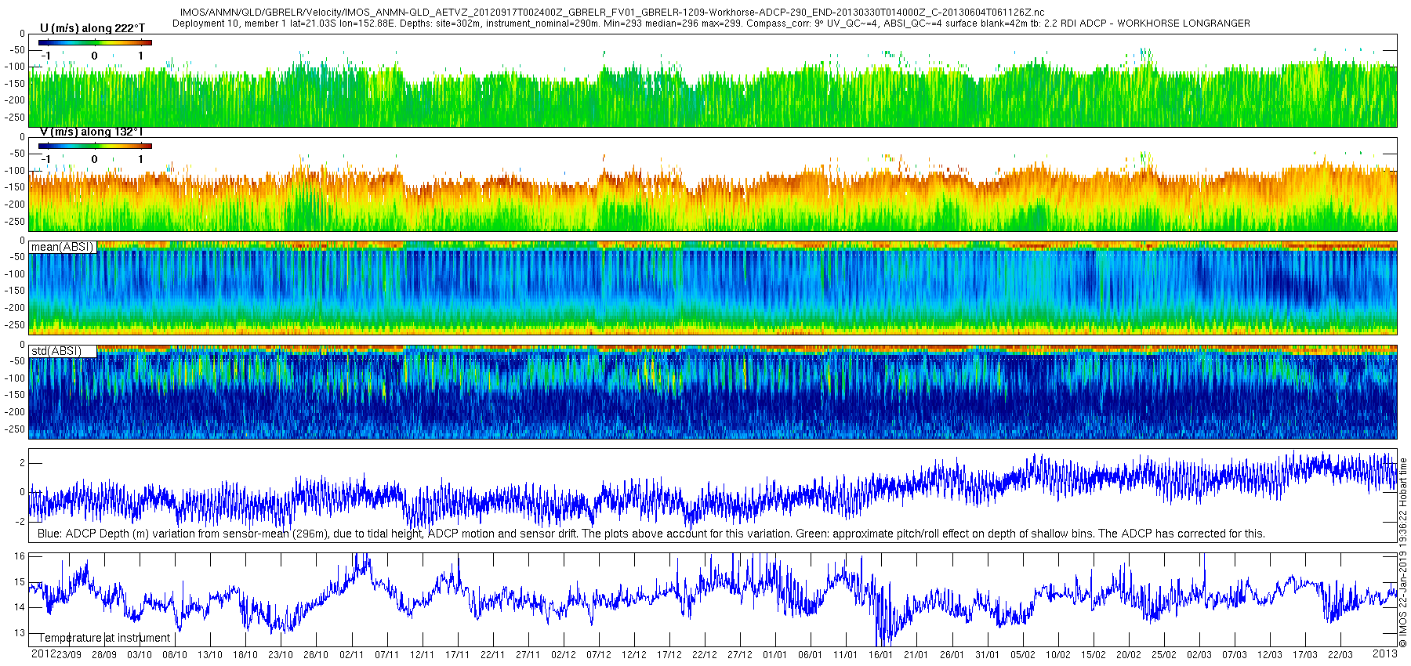Click the U velocity color bar
1411x666 pixels.
pos(95,42)
